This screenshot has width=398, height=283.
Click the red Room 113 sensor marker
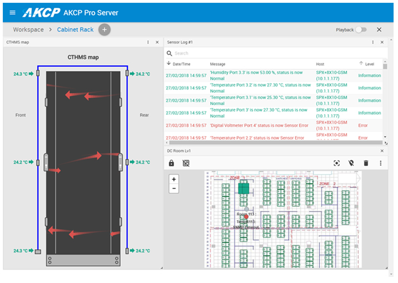(246, 217)
